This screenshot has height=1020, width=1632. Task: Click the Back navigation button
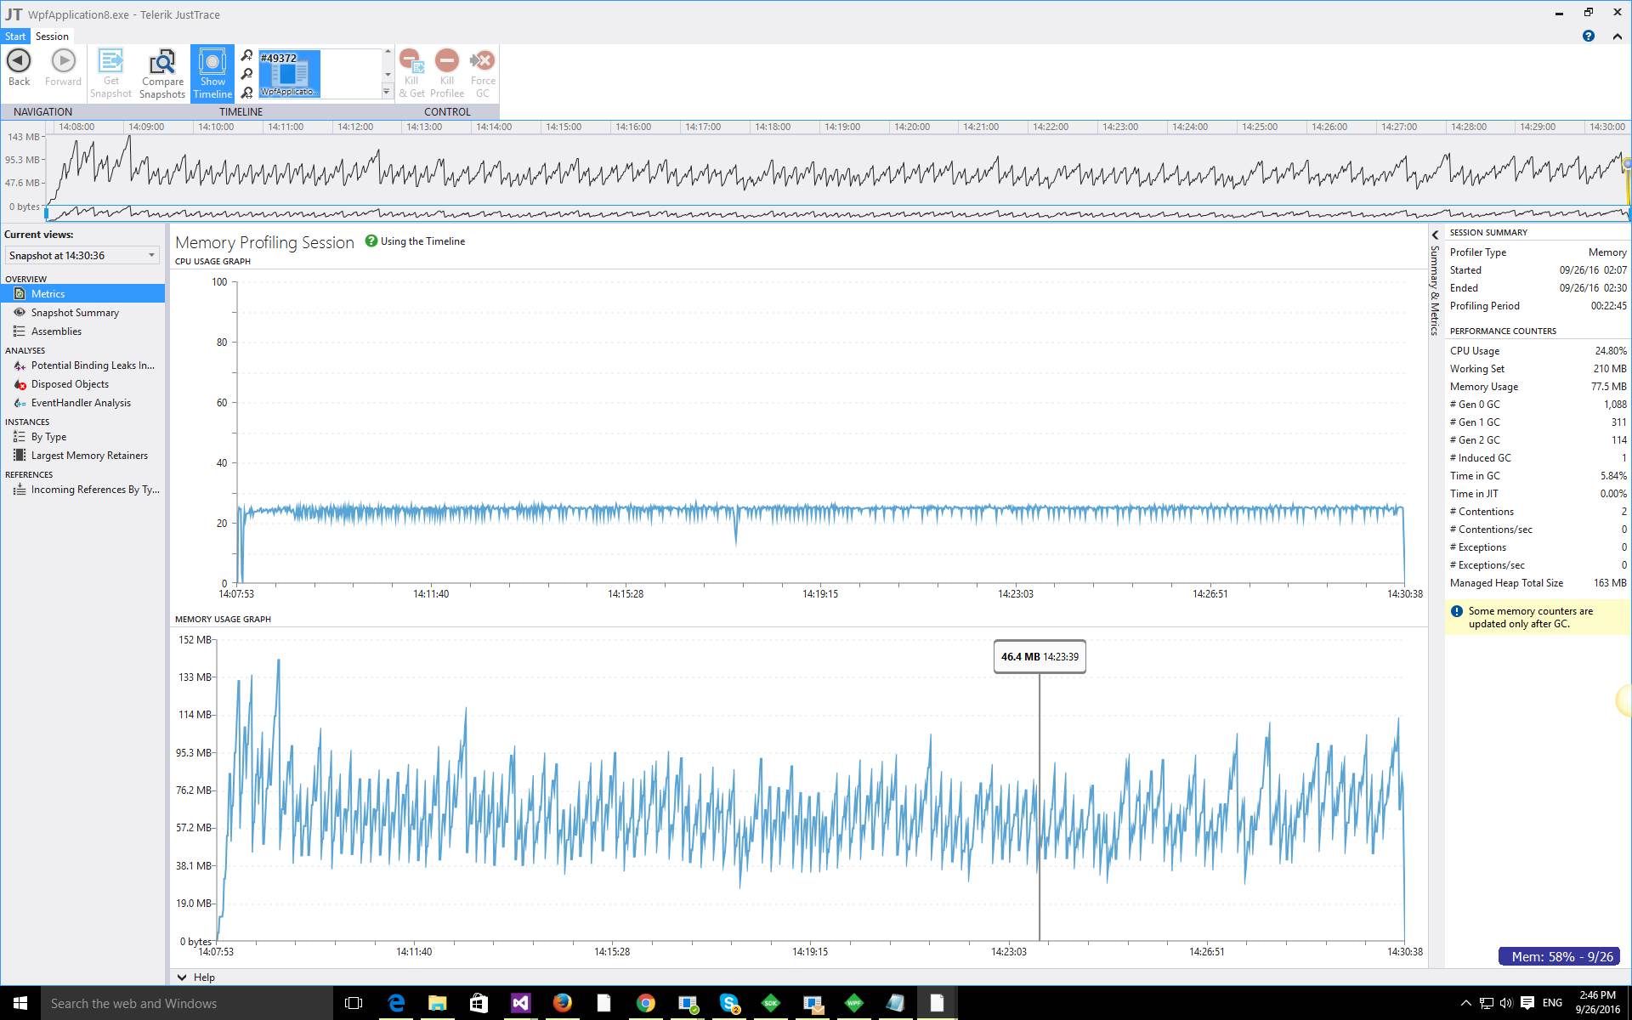19,67
